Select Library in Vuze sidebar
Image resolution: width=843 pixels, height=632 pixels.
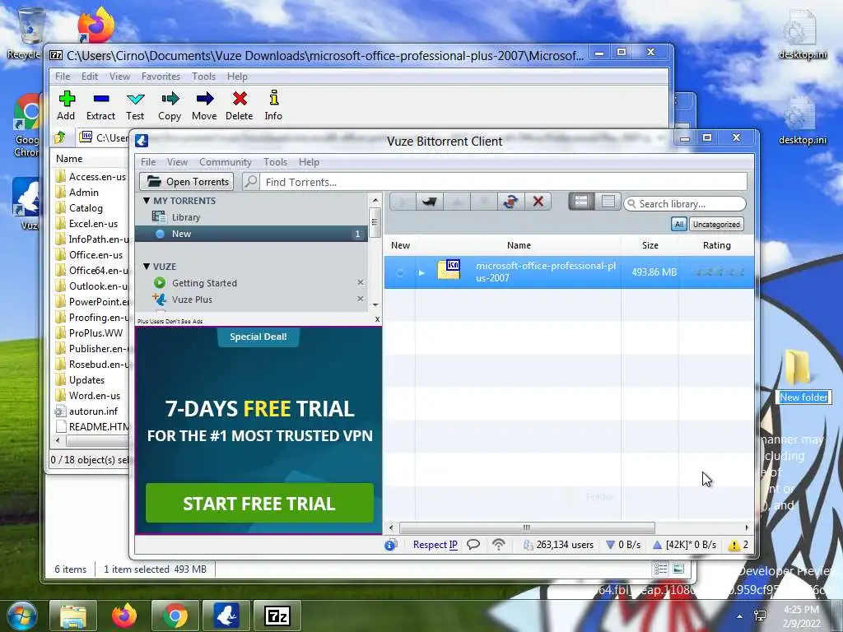pyautogui.click(x=185, y=217)
